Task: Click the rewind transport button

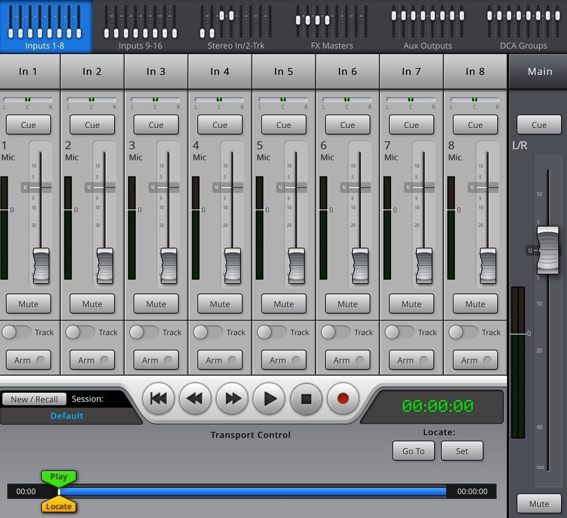Action: coord(195,398)
